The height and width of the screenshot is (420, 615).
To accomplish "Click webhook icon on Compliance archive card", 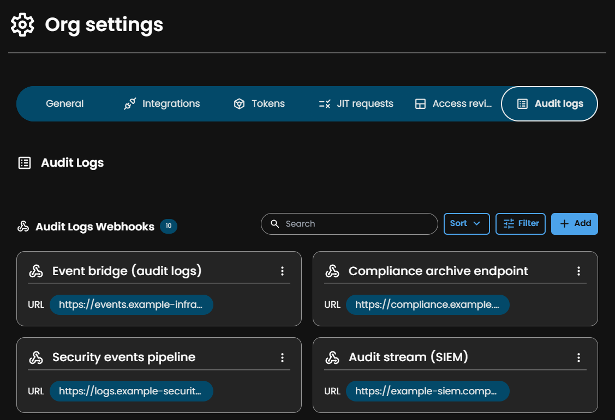I will pyautogui.click(x=332, y=271).
